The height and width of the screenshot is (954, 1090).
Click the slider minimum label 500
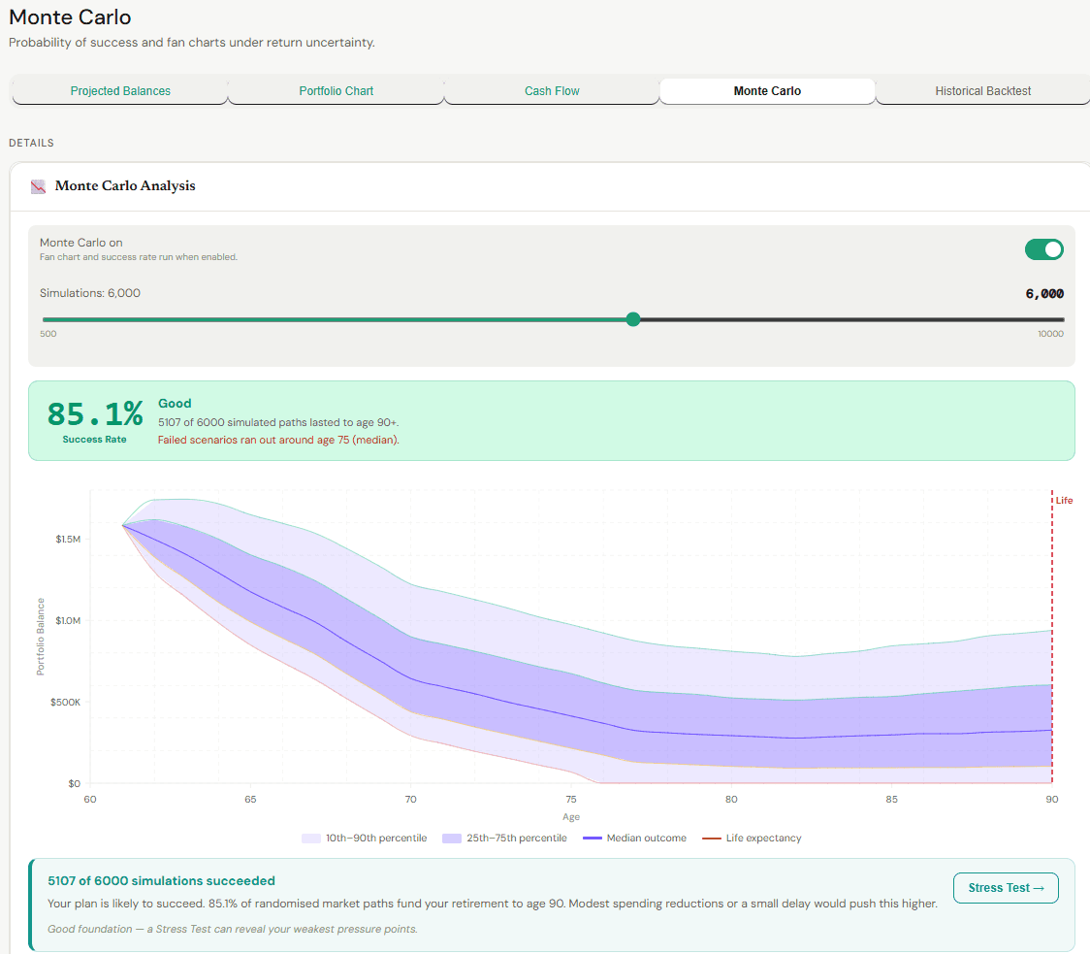[48, 334]
